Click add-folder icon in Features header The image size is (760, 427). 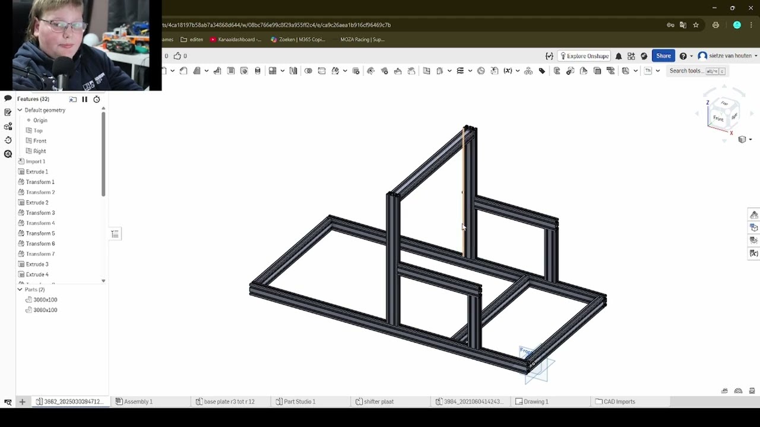73,99
